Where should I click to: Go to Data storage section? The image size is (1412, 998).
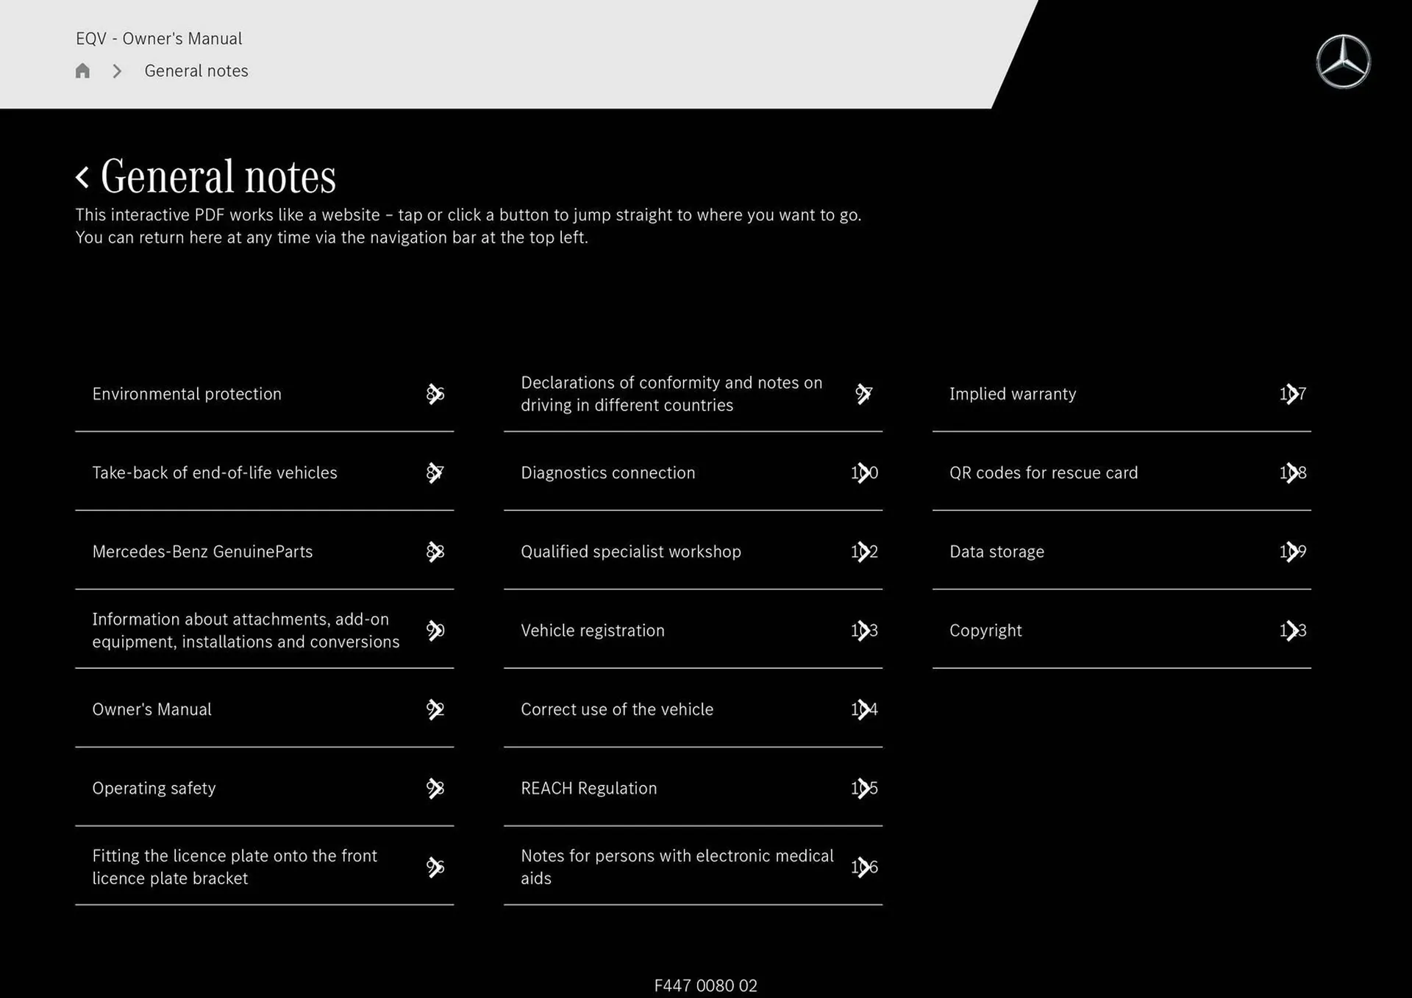(996, 552)
